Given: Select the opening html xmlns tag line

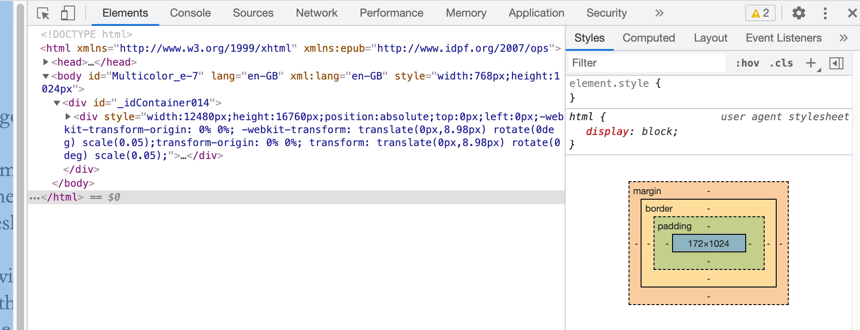Looking at the screenshot, I should (300, 48).
